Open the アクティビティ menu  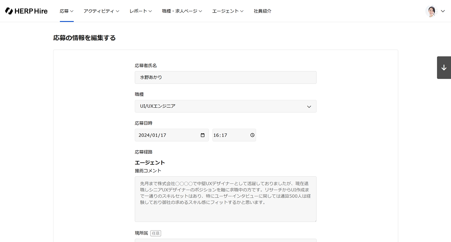click(x=101, y=11)
